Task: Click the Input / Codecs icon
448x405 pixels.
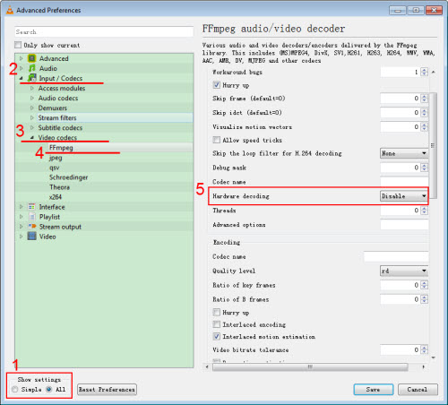Action: click(32, 78)
